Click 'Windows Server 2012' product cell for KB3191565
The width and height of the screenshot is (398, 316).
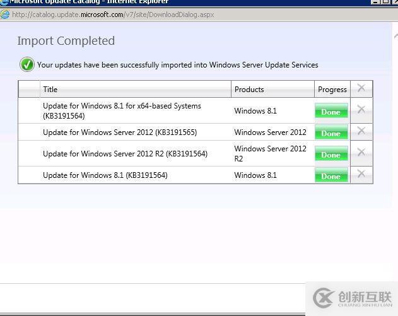pos(271,132)
